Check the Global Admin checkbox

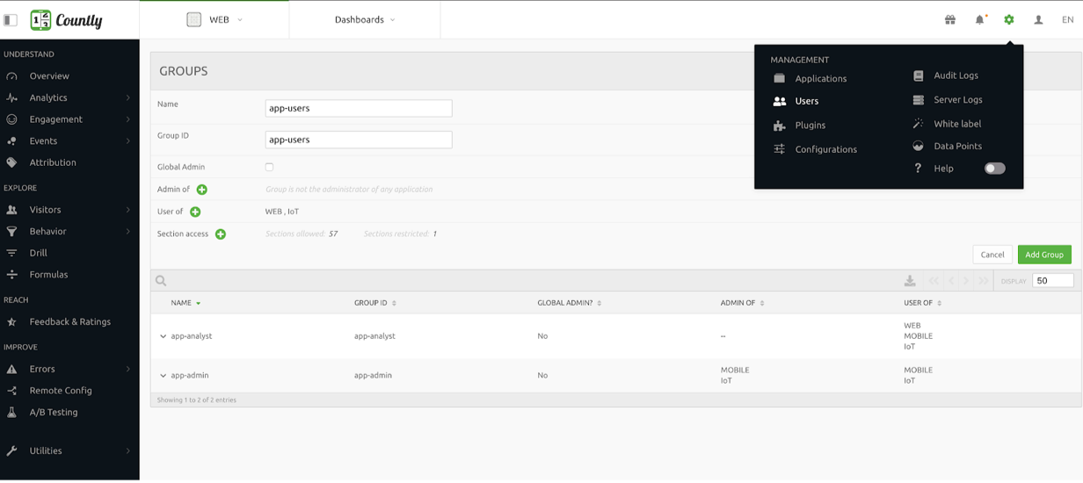[269, 167]
